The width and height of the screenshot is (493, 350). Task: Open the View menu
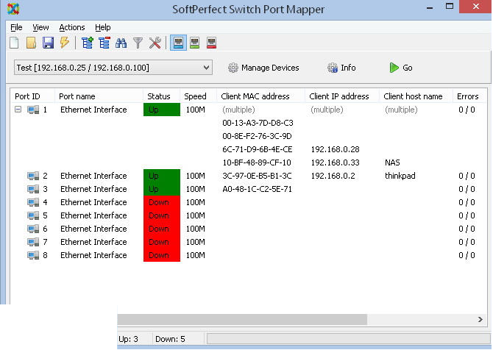[x=40, y=27]
